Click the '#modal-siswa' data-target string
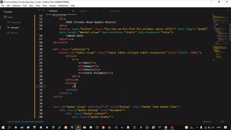Image resolution: width=231 pixels, height=130 pixels. click(89, 32)
